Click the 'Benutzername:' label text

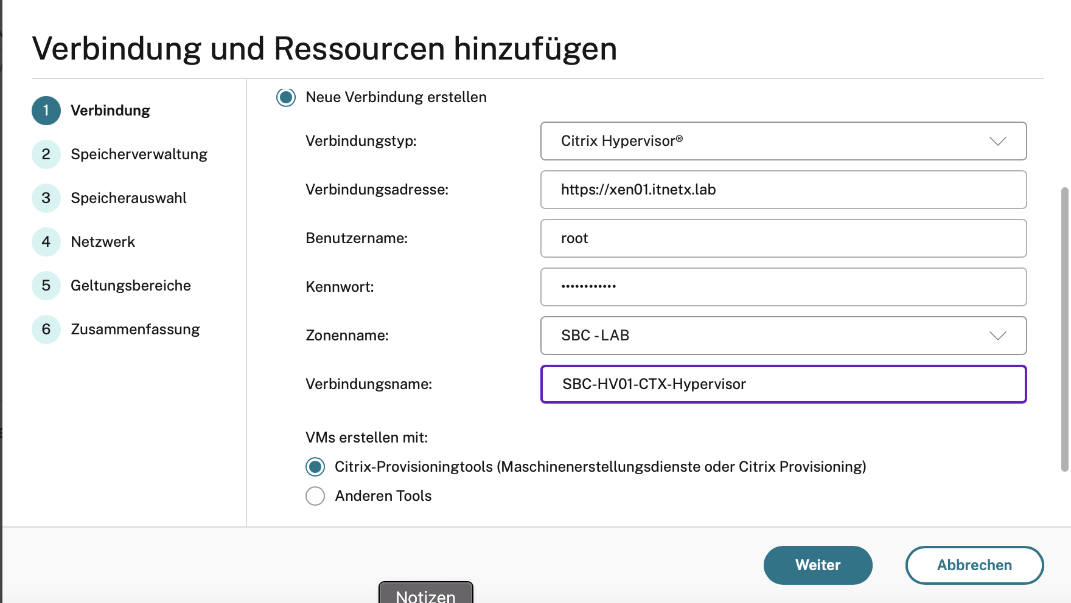point(357,238)
